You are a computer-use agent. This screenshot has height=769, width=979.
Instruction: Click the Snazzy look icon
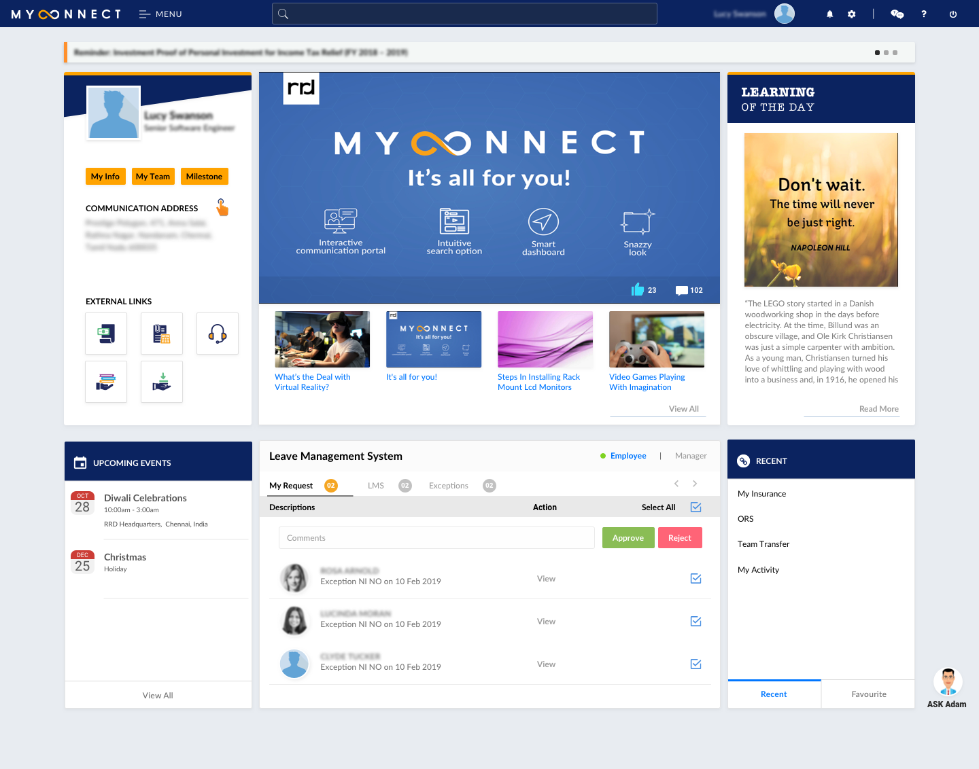tap(638, 222)
